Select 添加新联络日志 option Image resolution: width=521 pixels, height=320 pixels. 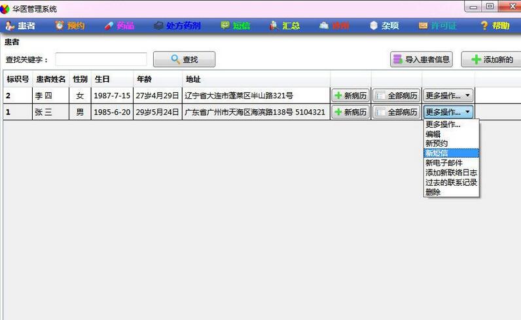pos(451,173)
